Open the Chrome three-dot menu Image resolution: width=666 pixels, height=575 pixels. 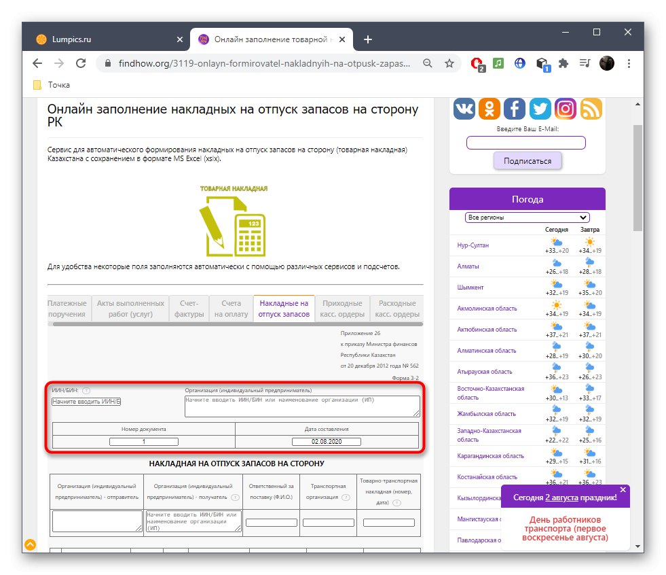[x=629, y=63]
